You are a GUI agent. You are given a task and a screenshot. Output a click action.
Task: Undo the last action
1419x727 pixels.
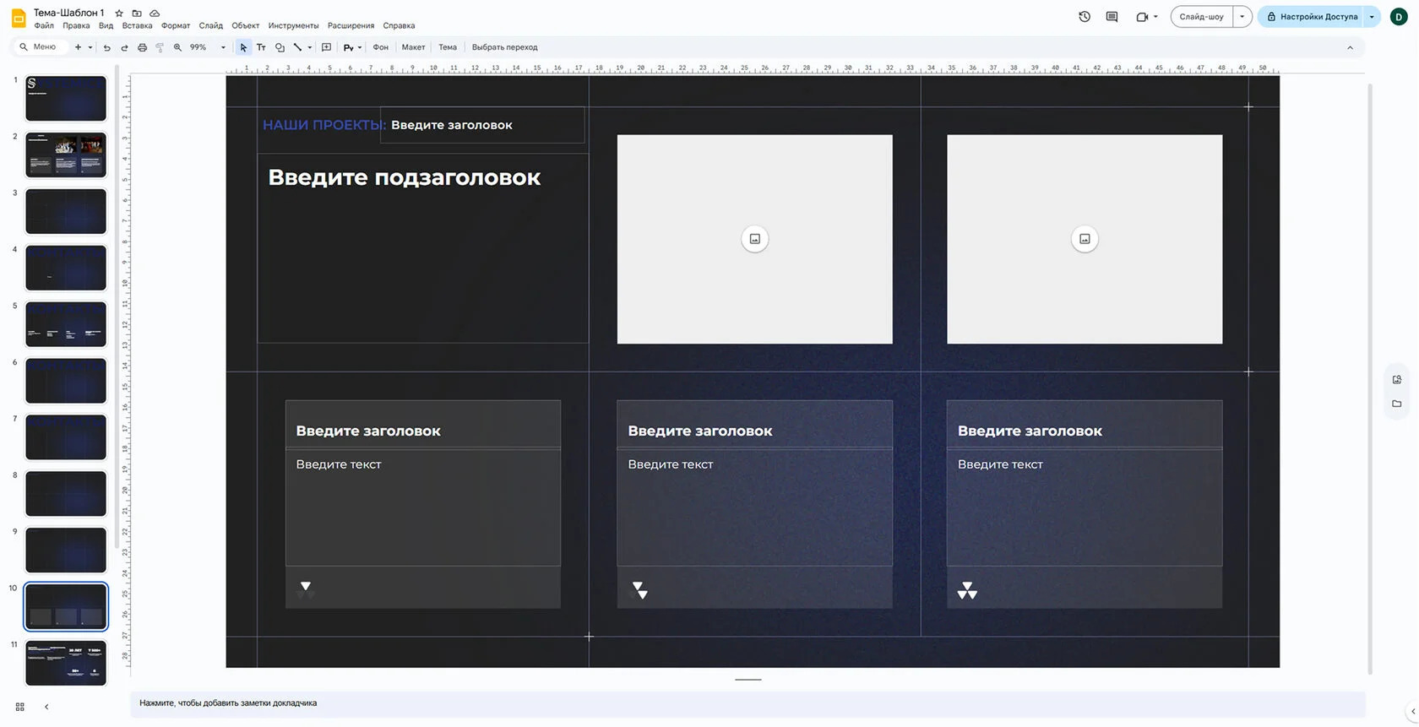pos(106,47)
